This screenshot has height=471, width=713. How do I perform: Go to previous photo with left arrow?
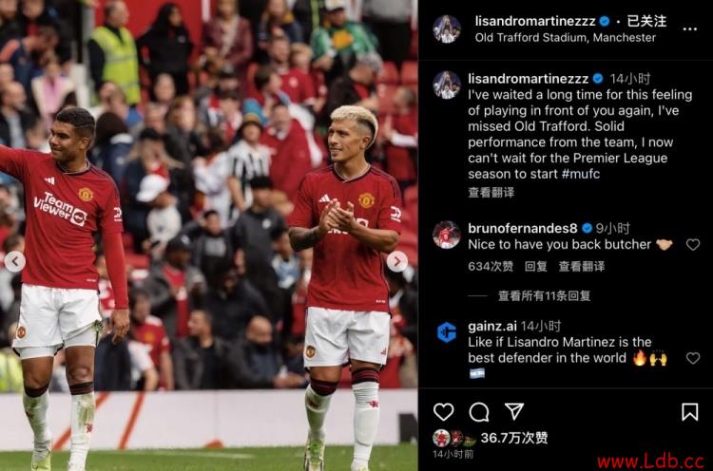[x=15, y=261]
